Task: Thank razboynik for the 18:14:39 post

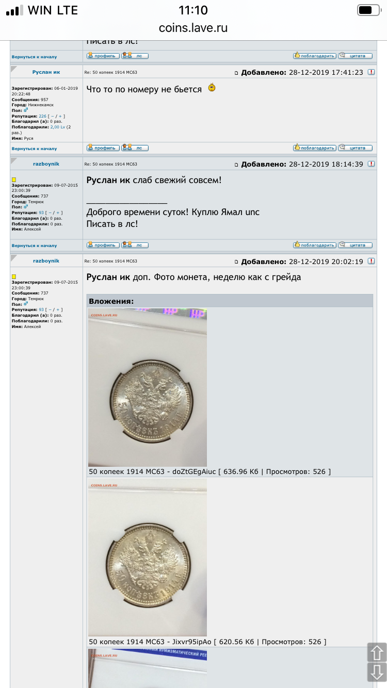Action: point(315,245)
